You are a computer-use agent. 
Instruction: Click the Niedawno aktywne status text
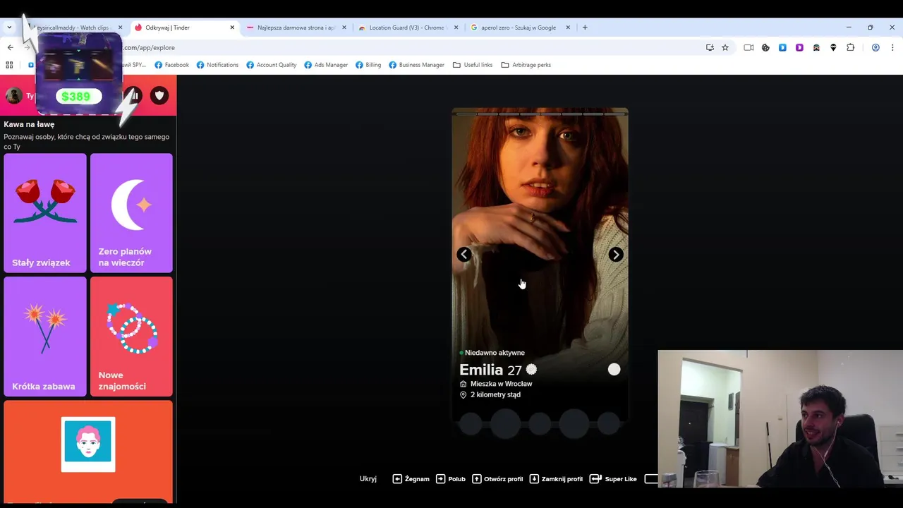[x=495, y=353]
